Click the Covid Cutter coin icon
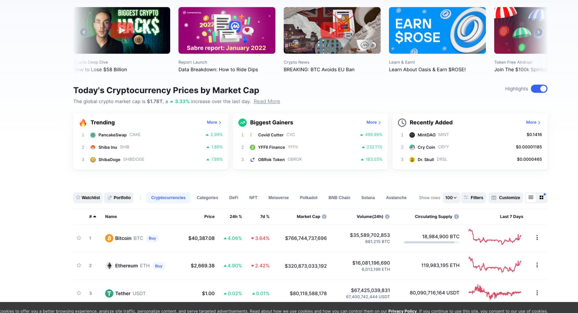The image size is (578, 313). pyautogui.click(x=252, y=135)
